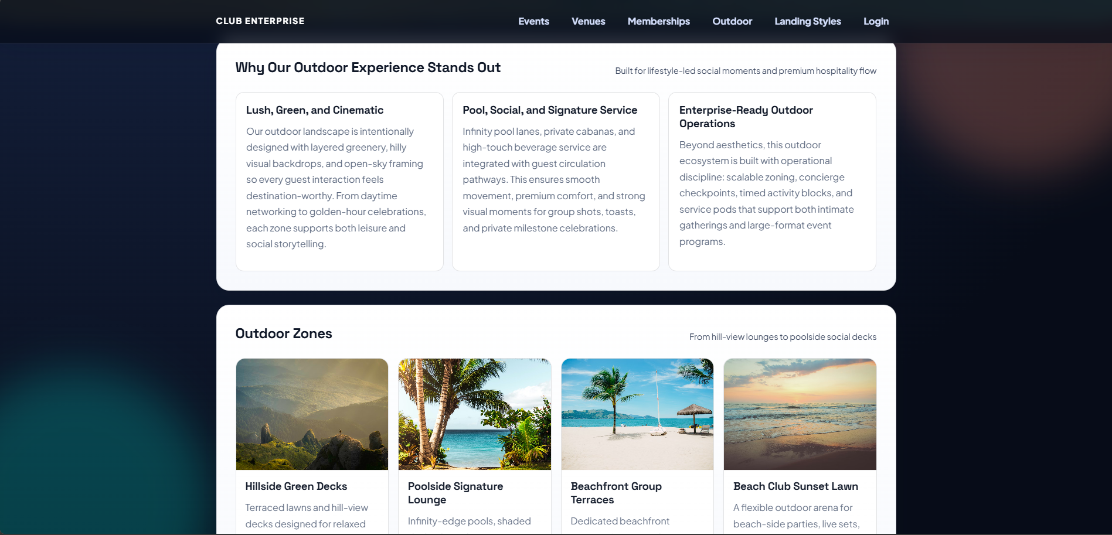
Task: Open the Memberships nav link
Action: coord(658,21)
